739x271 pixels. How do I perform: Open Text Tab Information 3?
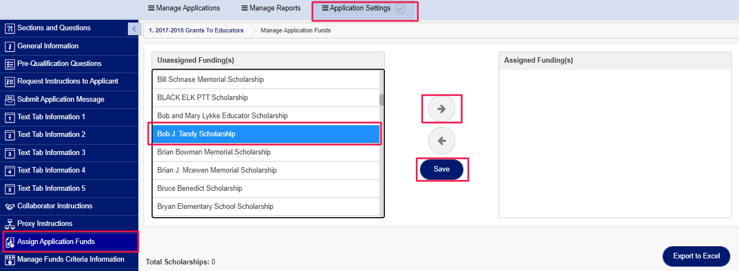tap(51, 153)
